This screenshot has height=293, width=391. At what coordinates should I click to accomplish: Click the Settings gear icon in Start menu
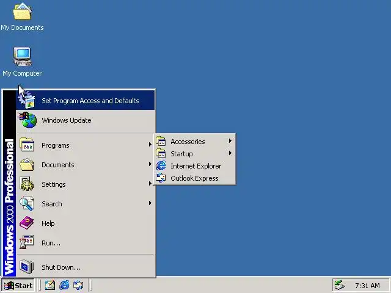coord(27,184)
